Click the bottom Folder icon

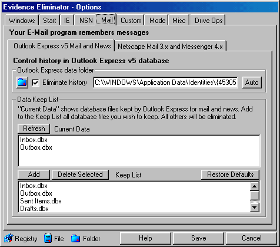75,238
